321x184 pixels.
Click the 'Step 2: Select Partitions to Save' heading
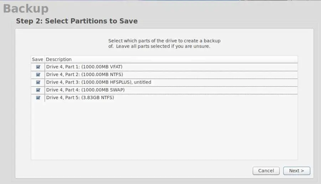coord(77,21)
